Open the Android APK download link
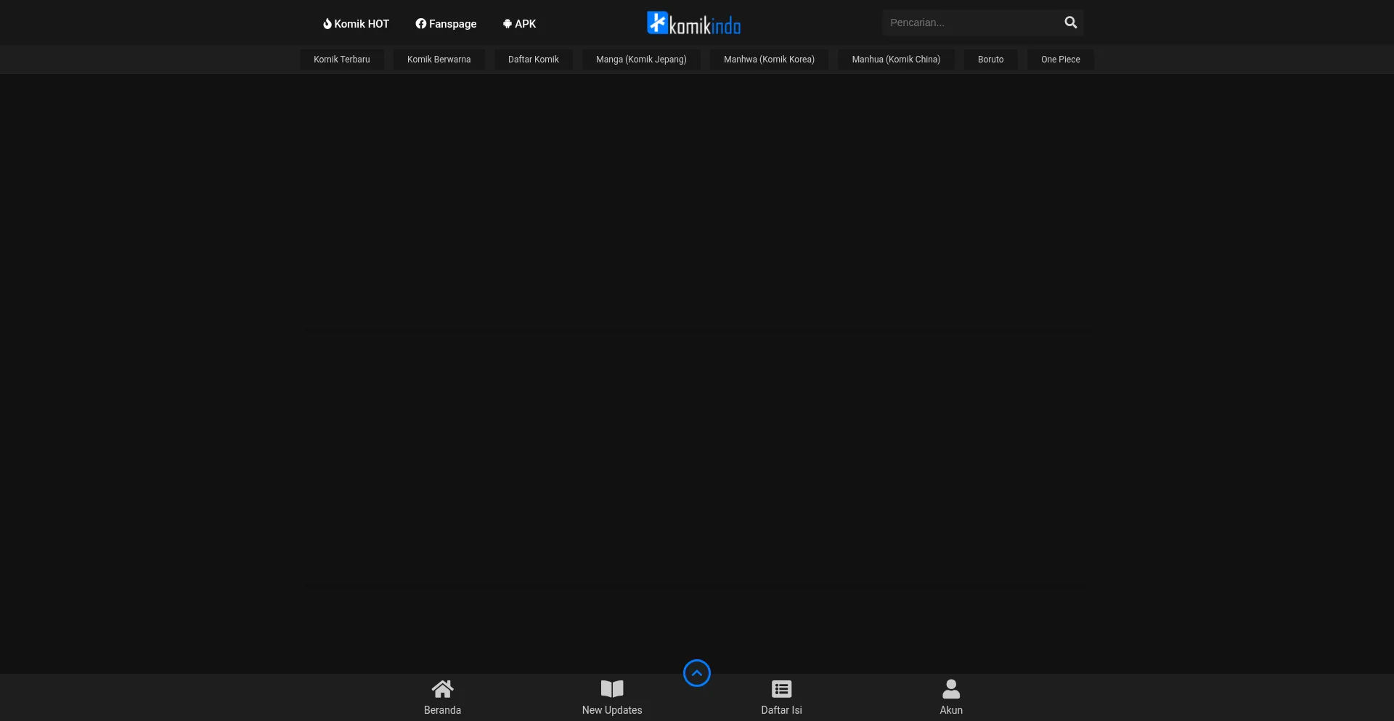The image size is (1394, 721). click(x=519, y=24)
